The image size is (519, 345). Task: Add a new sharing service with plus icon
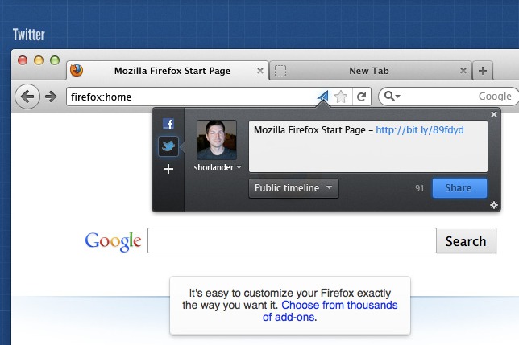tap(168, 169)
